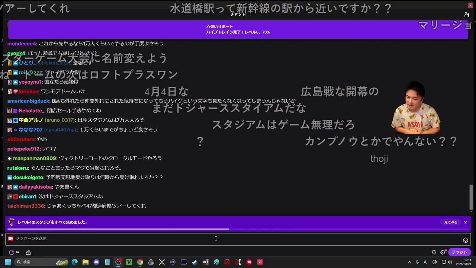Open Steam from taskbar

[194, 262]
